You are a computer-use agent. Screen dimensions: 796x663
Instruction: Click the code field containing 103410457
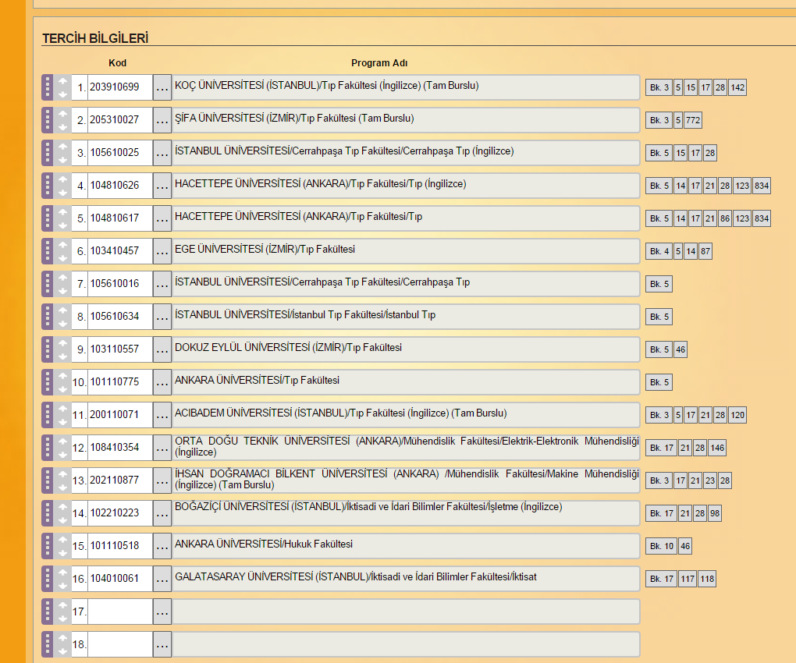point(119,251)
